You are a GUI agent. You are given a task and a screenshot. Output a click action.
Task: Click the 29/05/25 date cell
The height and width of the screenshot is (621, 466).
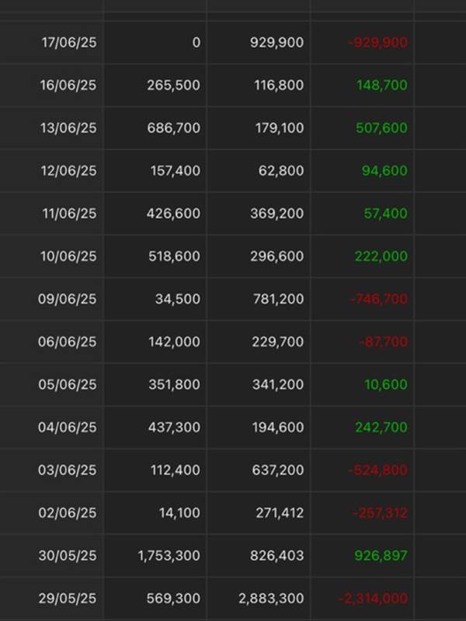click(68, 598)
